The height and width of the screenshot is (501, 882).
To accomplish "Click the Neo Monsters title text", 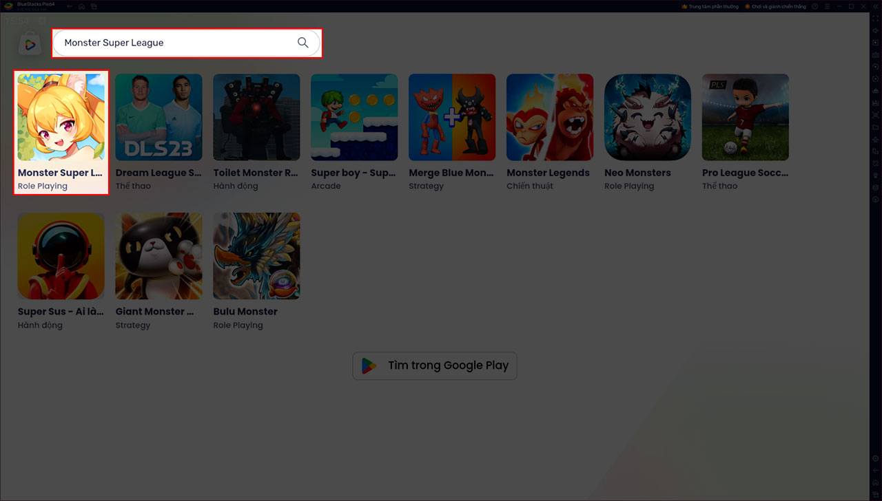I will pos(637,173).
